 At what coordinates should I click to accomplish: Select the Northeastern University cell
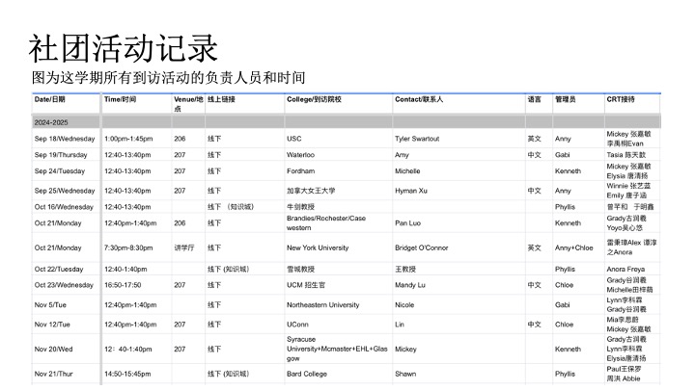coord(322,304)
